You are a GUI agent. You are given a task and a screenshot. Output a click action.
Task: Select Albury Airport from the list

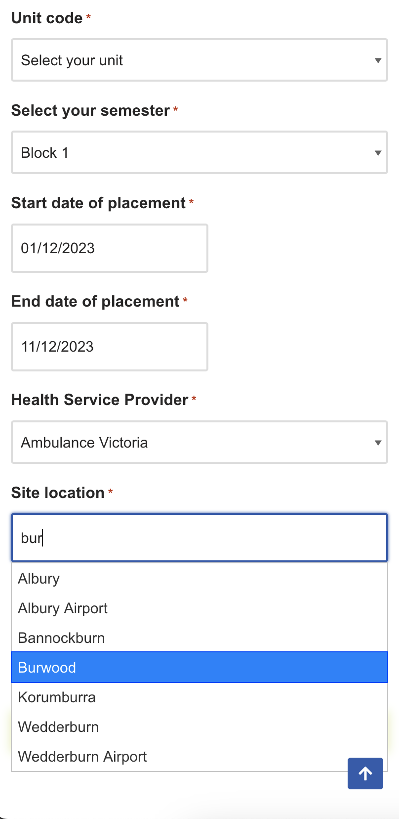point(63,608)
